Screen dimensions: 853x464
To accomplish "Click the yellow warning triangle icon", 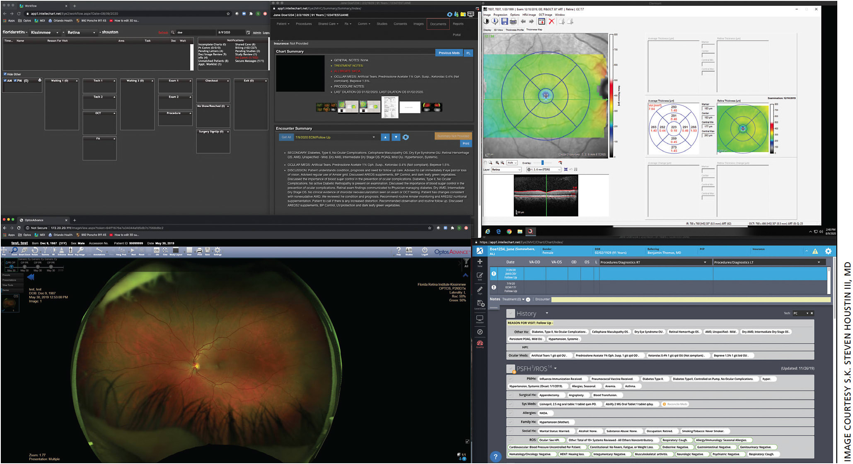I will pyautogui.click(x=815, y=251).
